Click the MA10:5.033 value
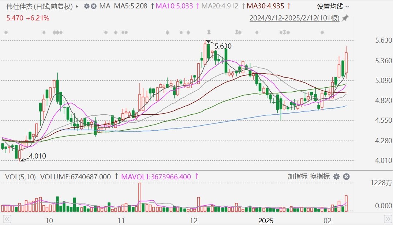The image size is (393, 225). click(x=175, y=6)
